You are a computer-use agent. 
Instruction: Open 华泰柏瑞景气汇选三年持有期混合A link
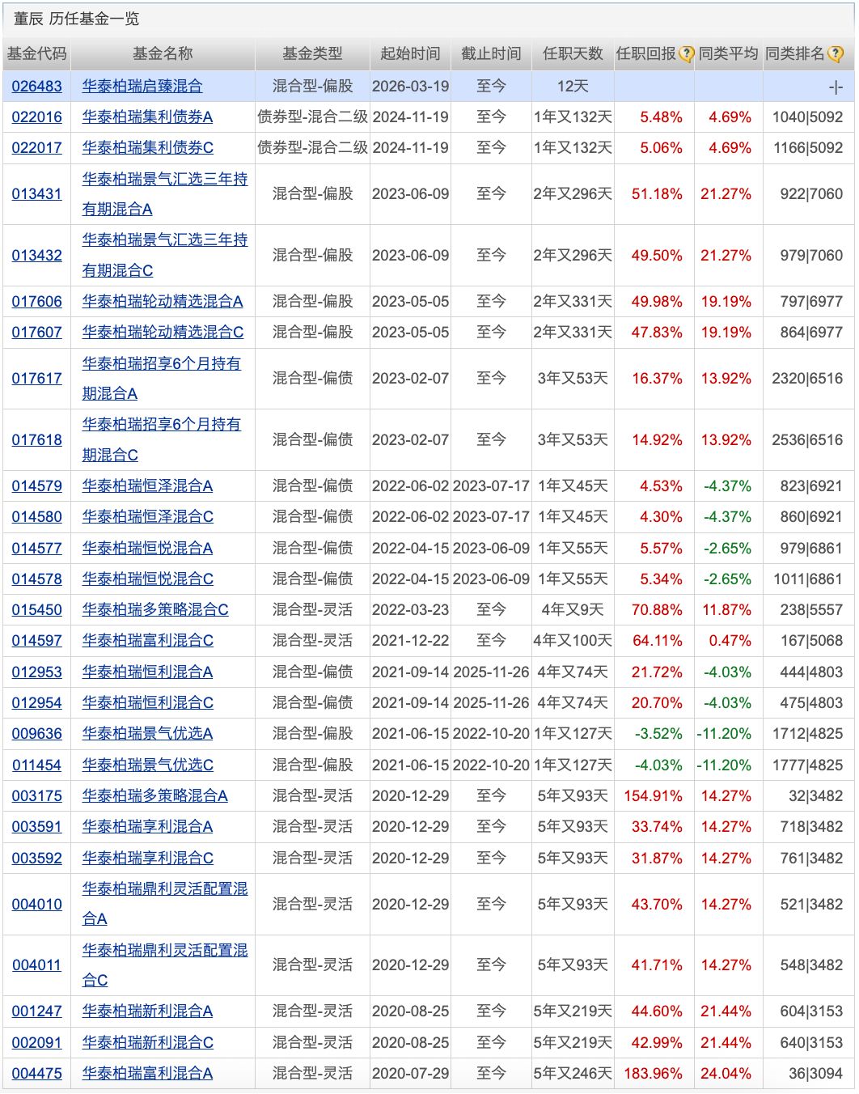(164, 180)
